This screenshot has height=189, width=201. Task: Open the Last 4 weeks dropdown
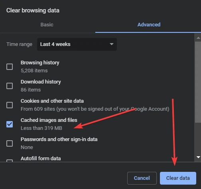(77, 44)
